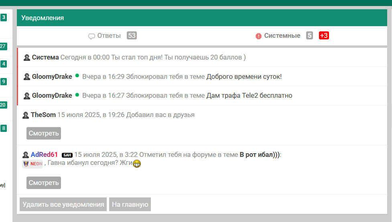Click avatar icon next to TheSom
The image size is (392, 222).
(x=26, y=115)
